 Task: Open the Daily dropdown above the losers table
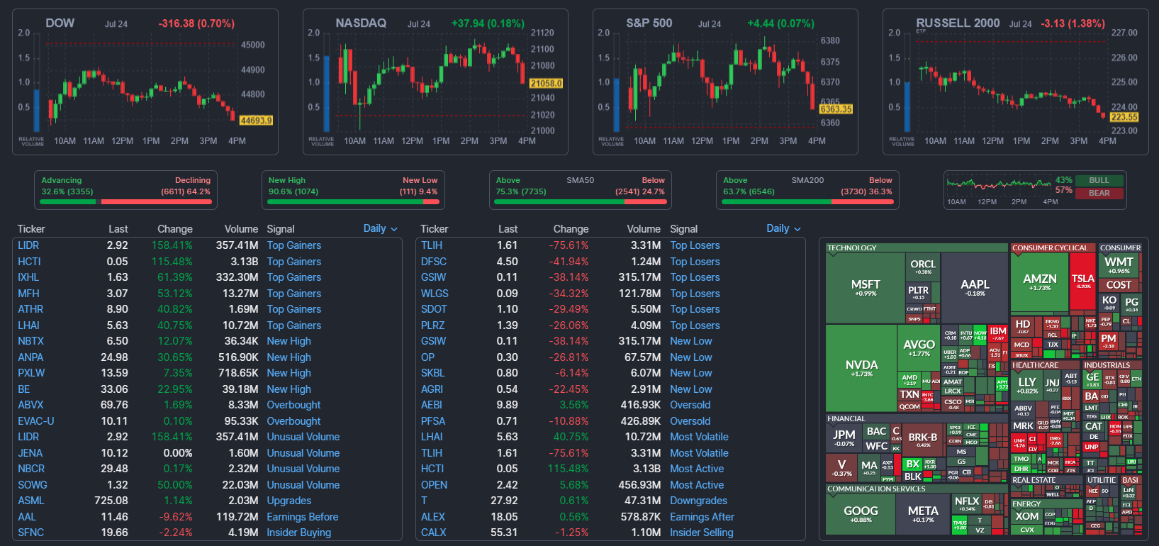pos(783,228)
